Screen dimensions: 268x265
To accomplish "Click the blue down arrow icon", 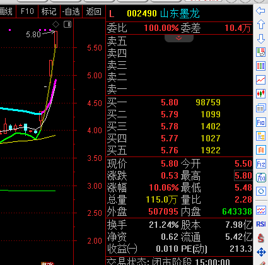I will (x=260, y=38).
